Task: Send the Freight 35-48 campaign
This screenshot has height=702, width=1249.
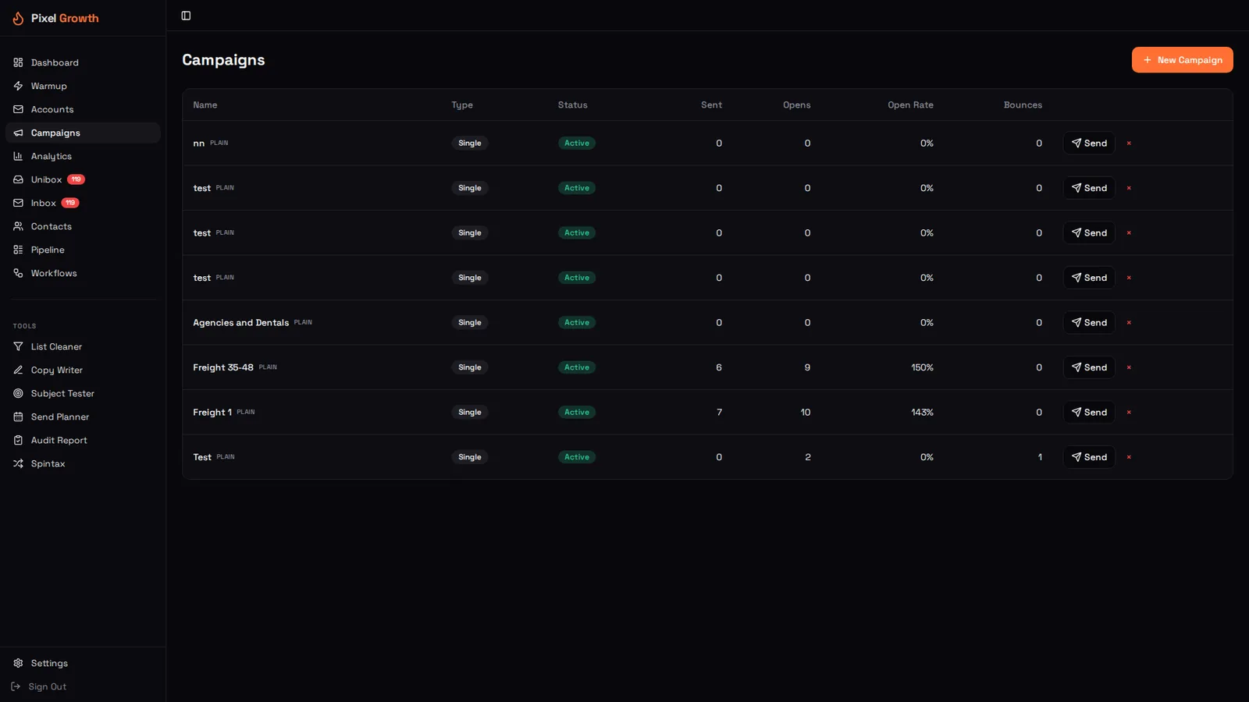Action: click(1089, 367)
